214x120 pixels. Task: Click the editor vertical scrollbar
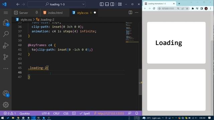pyautogui.click(x=140, y=82)
